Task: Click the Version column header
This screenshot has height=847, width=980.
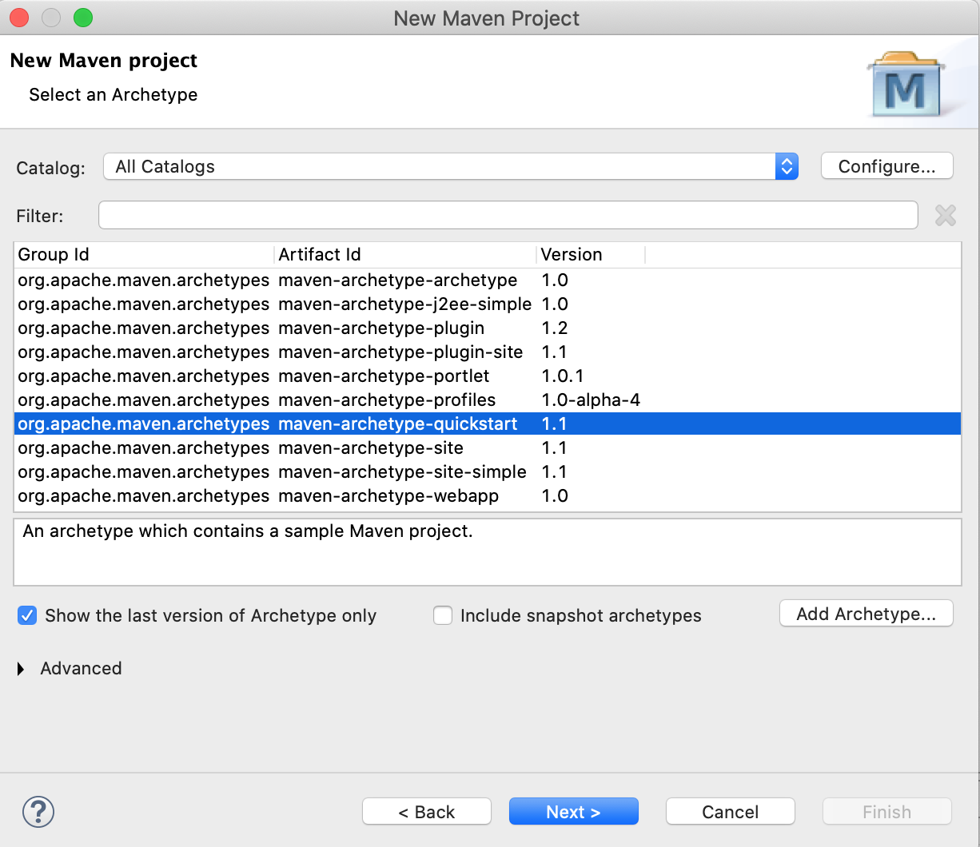Action: coord(571,254)
